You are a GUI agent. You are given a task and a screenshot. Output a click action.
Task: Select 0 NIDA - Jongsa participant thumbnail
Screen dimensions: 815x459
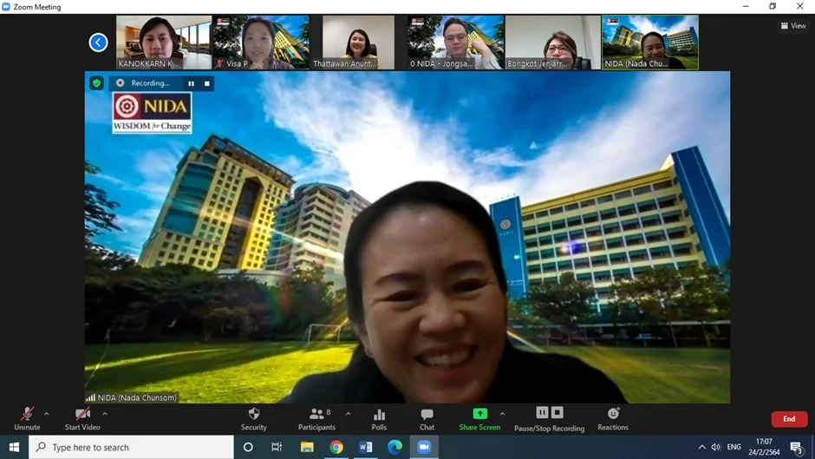tap(455, 43)
